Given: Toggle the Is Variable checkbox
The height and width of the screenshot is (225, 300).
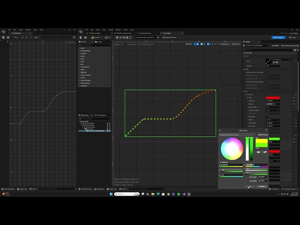Looking at the screenshot, I should tap(270, 45).
